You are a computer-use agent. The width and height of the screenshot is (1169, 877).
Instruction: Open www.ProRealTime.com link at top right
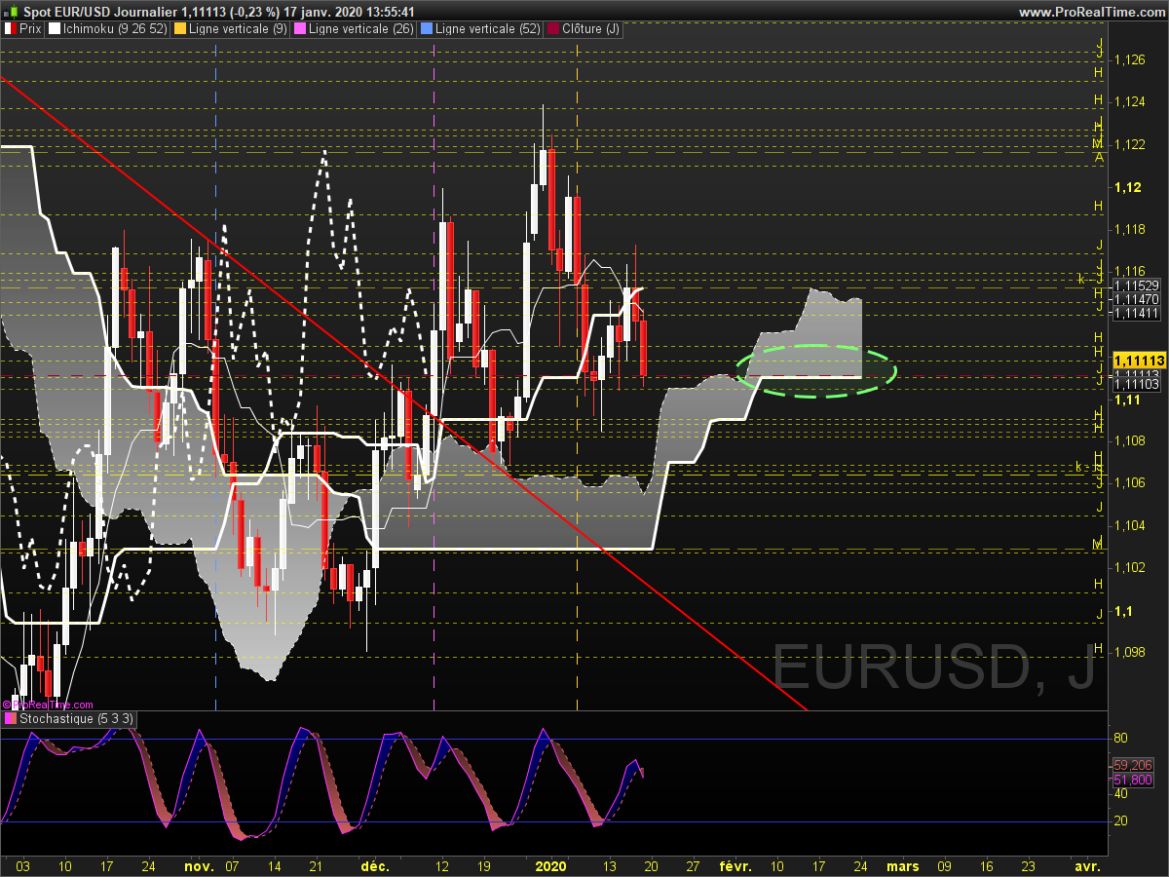1091,12
